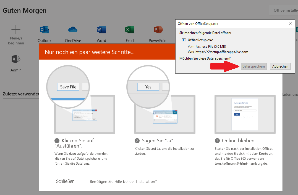This screenshot has width=298, height=195.
Task: Click the 'Öffnen von OfficeSetup.exe' dialog title
Action: (198, 24)
